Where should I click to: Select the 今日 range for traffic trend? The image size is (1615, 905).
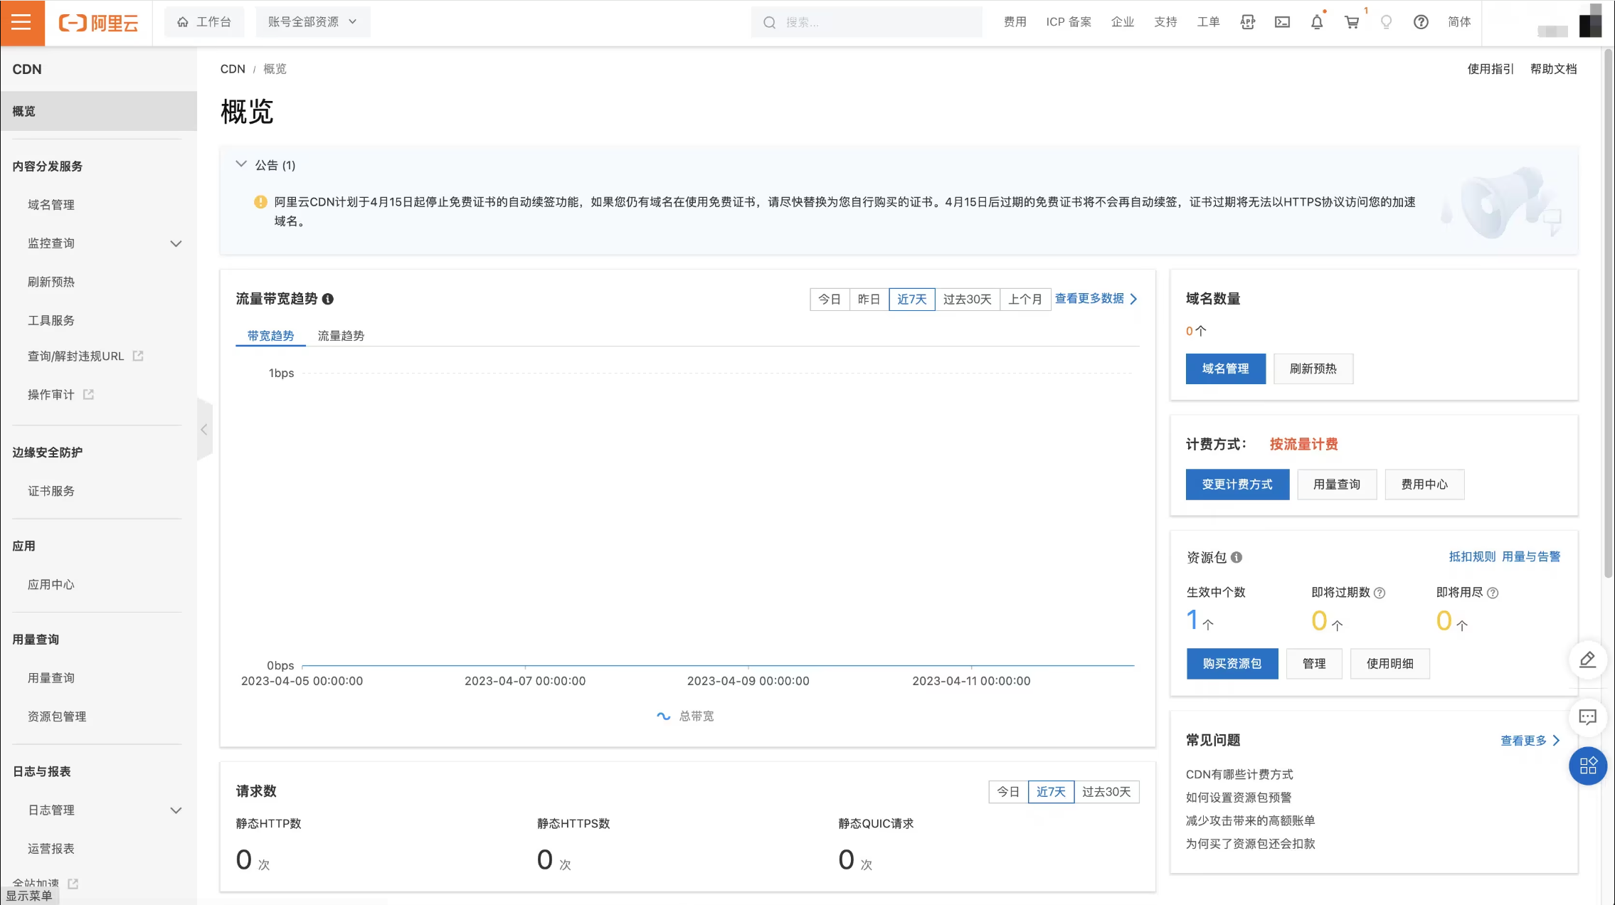pyautogui.click(x=830, y=300)
